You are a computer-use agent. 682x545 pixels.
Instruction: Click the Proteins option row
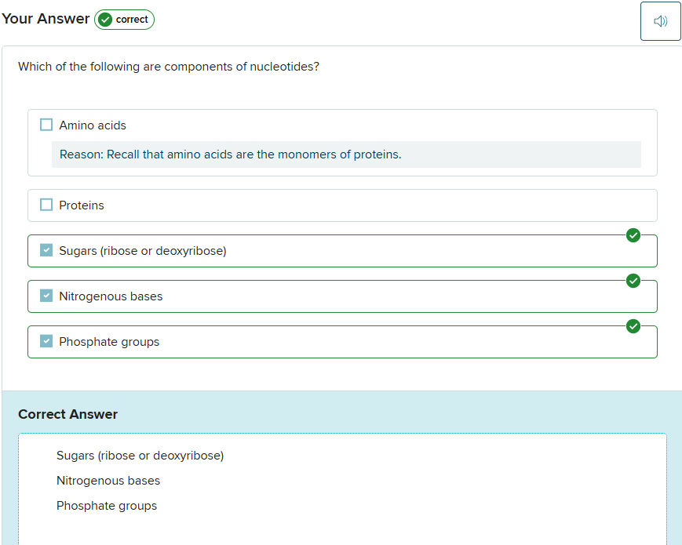click(342, 205)
